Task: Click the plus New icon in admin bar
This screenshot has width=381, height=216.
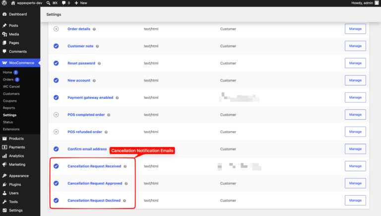Action: (76, 3)
